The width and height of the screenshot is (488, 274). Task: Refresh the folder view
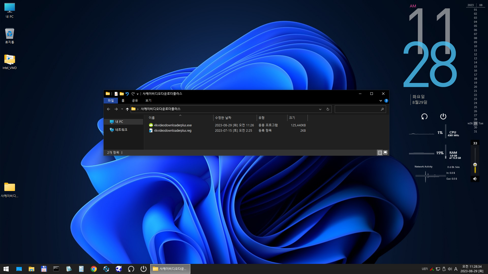point(328,109)
